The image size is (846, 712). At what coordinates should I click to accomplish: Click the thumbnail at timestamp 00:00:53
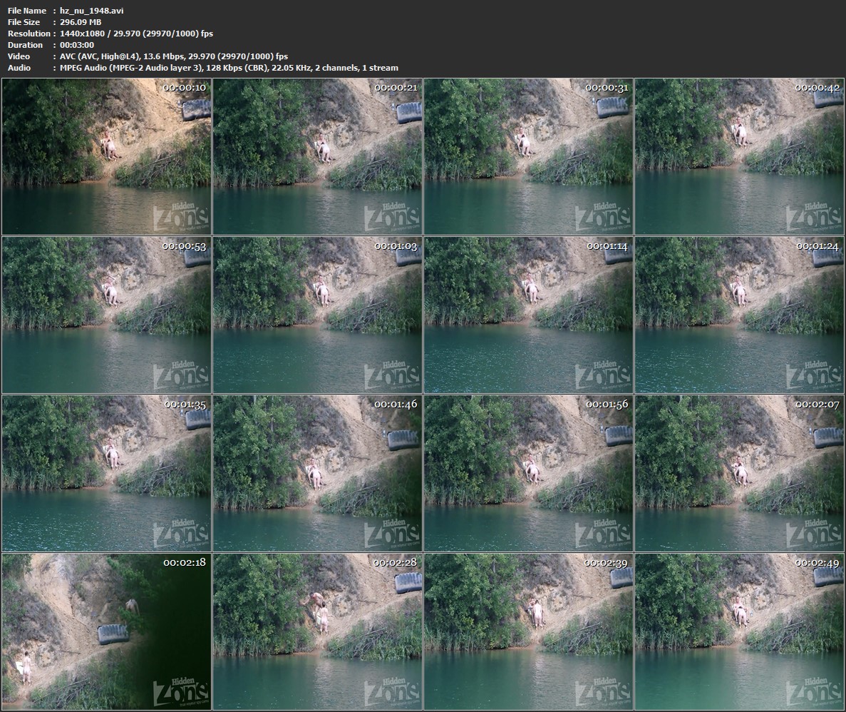[107, 315]
